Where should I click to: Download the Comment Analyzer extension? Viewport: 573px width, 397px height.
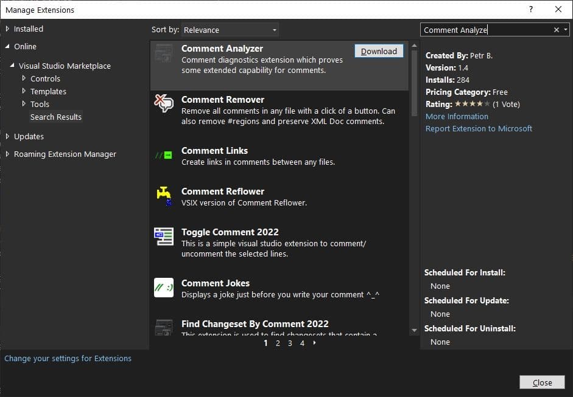coord(379,52)
